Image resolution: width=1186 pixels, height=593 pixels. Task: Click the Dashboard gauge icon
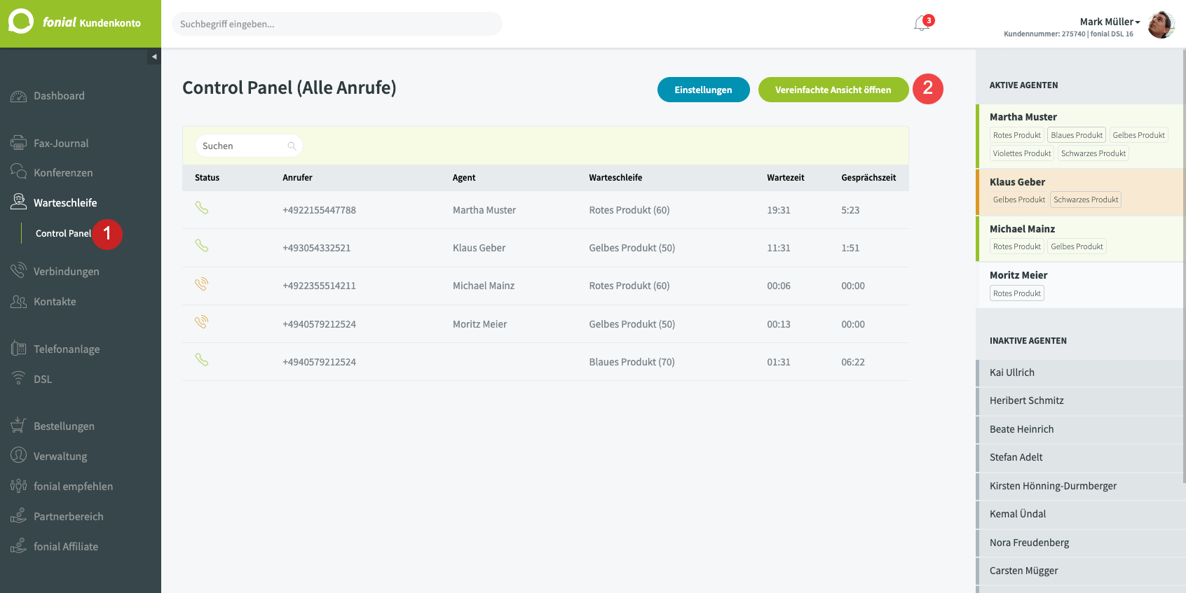(19, 96)
